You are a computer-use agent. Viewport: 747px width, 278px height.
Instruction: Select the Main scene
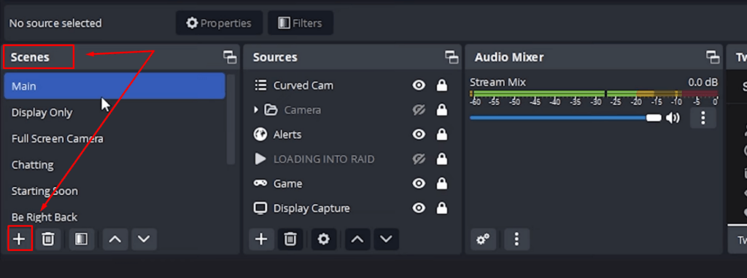click(115, 86)
